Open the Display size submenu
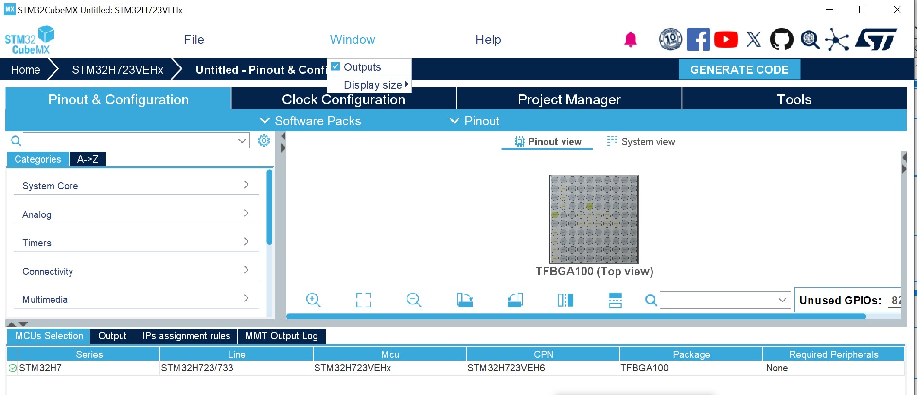Viewport: 917px width, 395px height. click(370, 85)
